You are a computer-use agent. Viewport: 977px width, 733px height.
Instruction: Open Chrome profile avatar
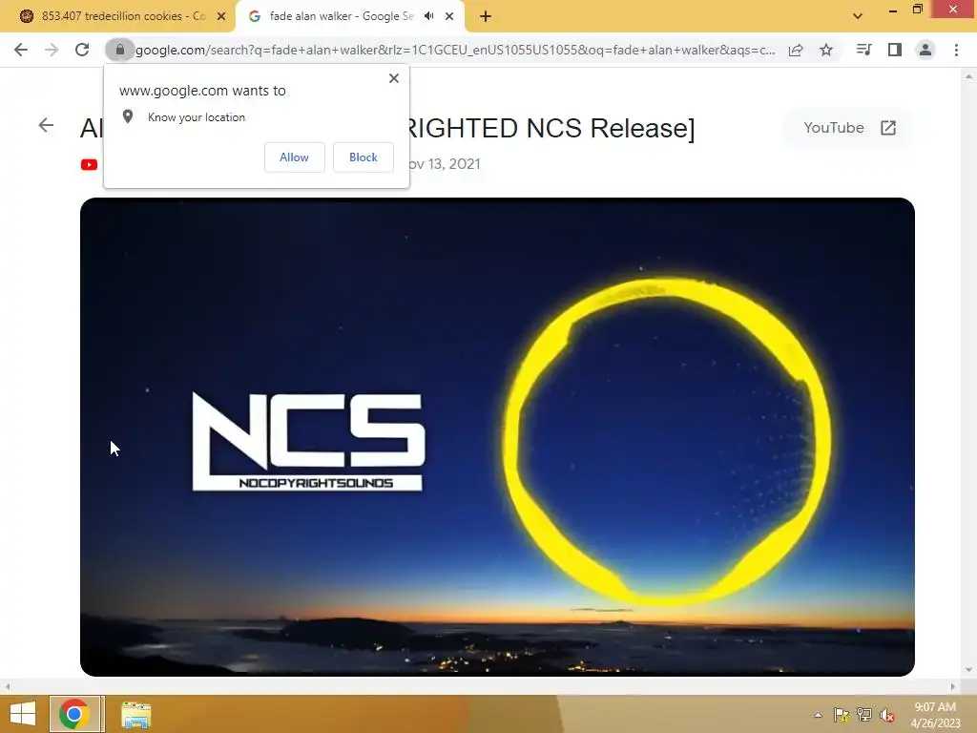925,50
